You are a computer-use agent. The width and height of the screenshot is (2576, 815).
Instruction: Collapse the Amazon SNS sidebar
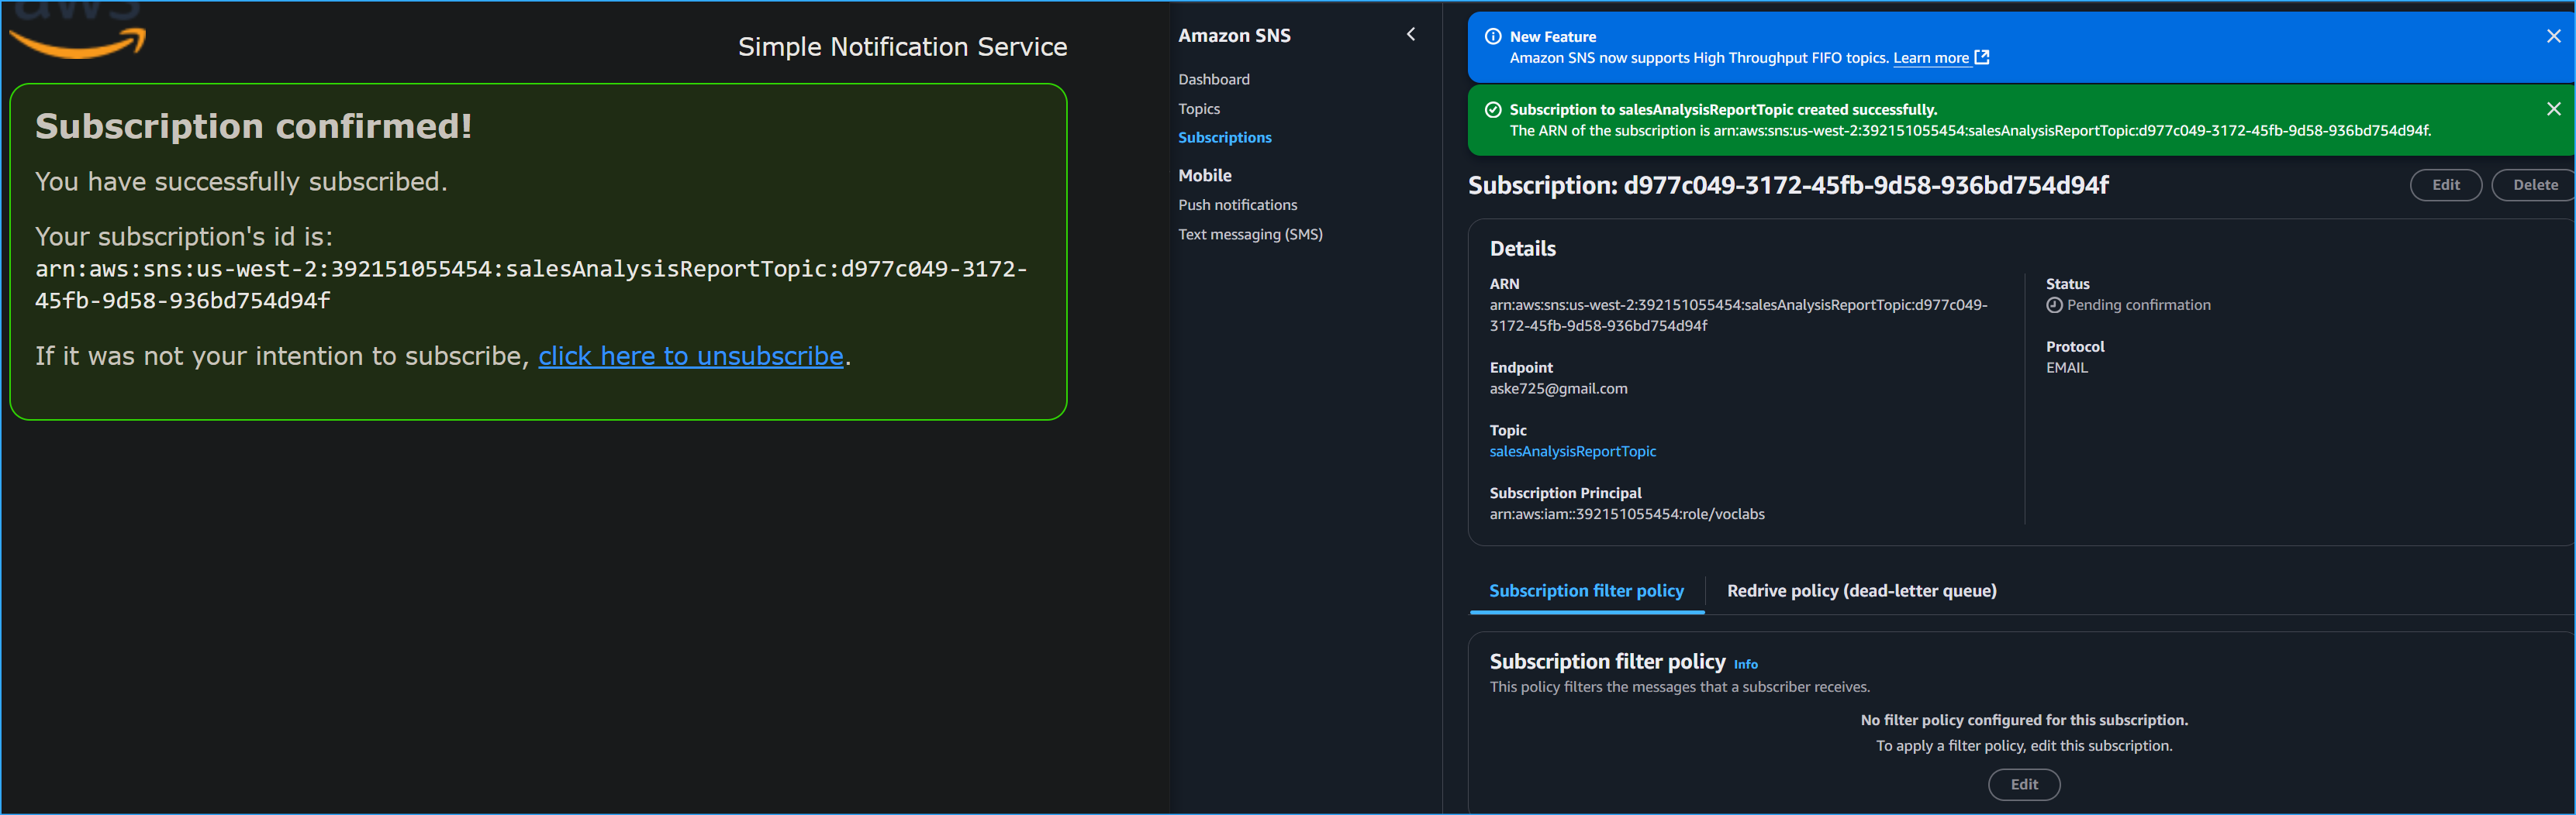tap(1411, 35)
